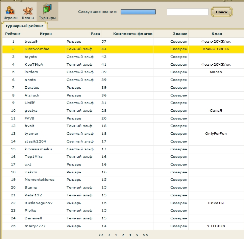Open page 3 of the rating
Viewport: 244px width, 239px height.
pyautogui.click(x=130, y=235)
